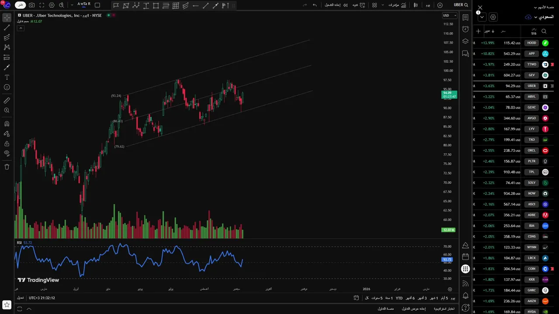
Task: Create an alert with 'تنبيه' button
Action: [x=358, y=5]
